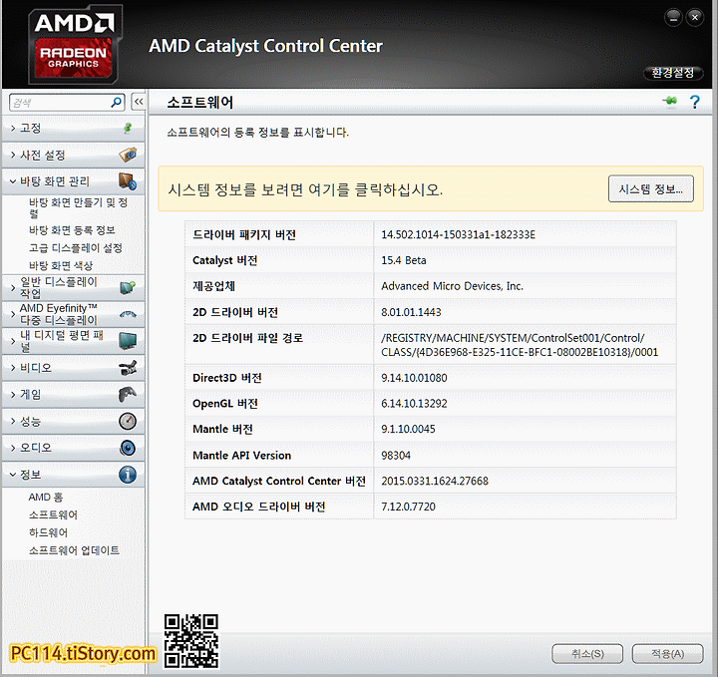
Task: Click Advanced Micro Devices, Inc. value
Action: [452, 286]
